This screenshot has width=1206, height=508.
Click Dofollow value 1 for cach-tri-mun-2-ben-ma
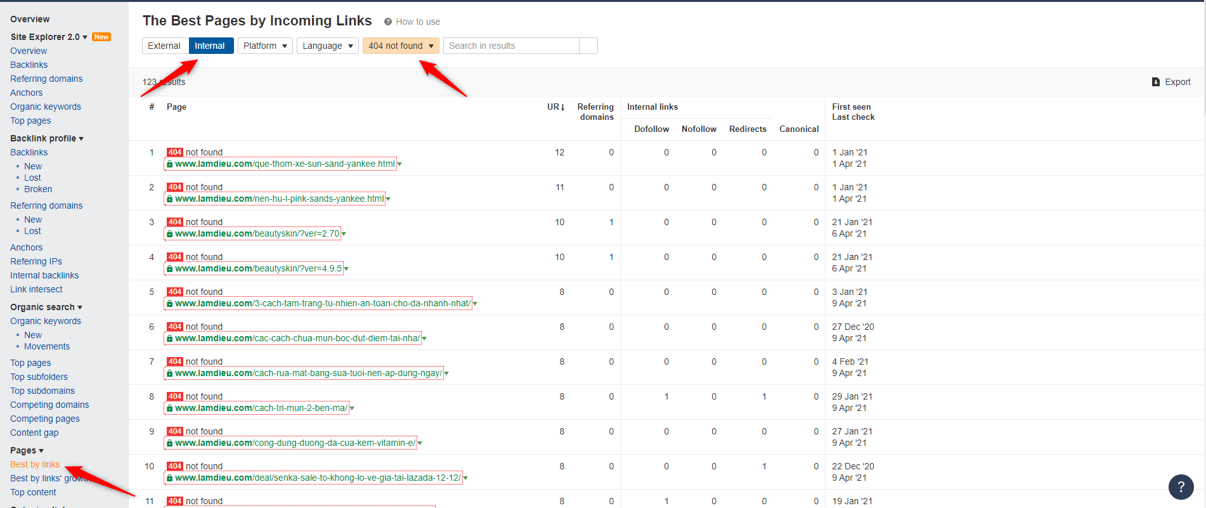pyautogui.click(x=666, y=396)
